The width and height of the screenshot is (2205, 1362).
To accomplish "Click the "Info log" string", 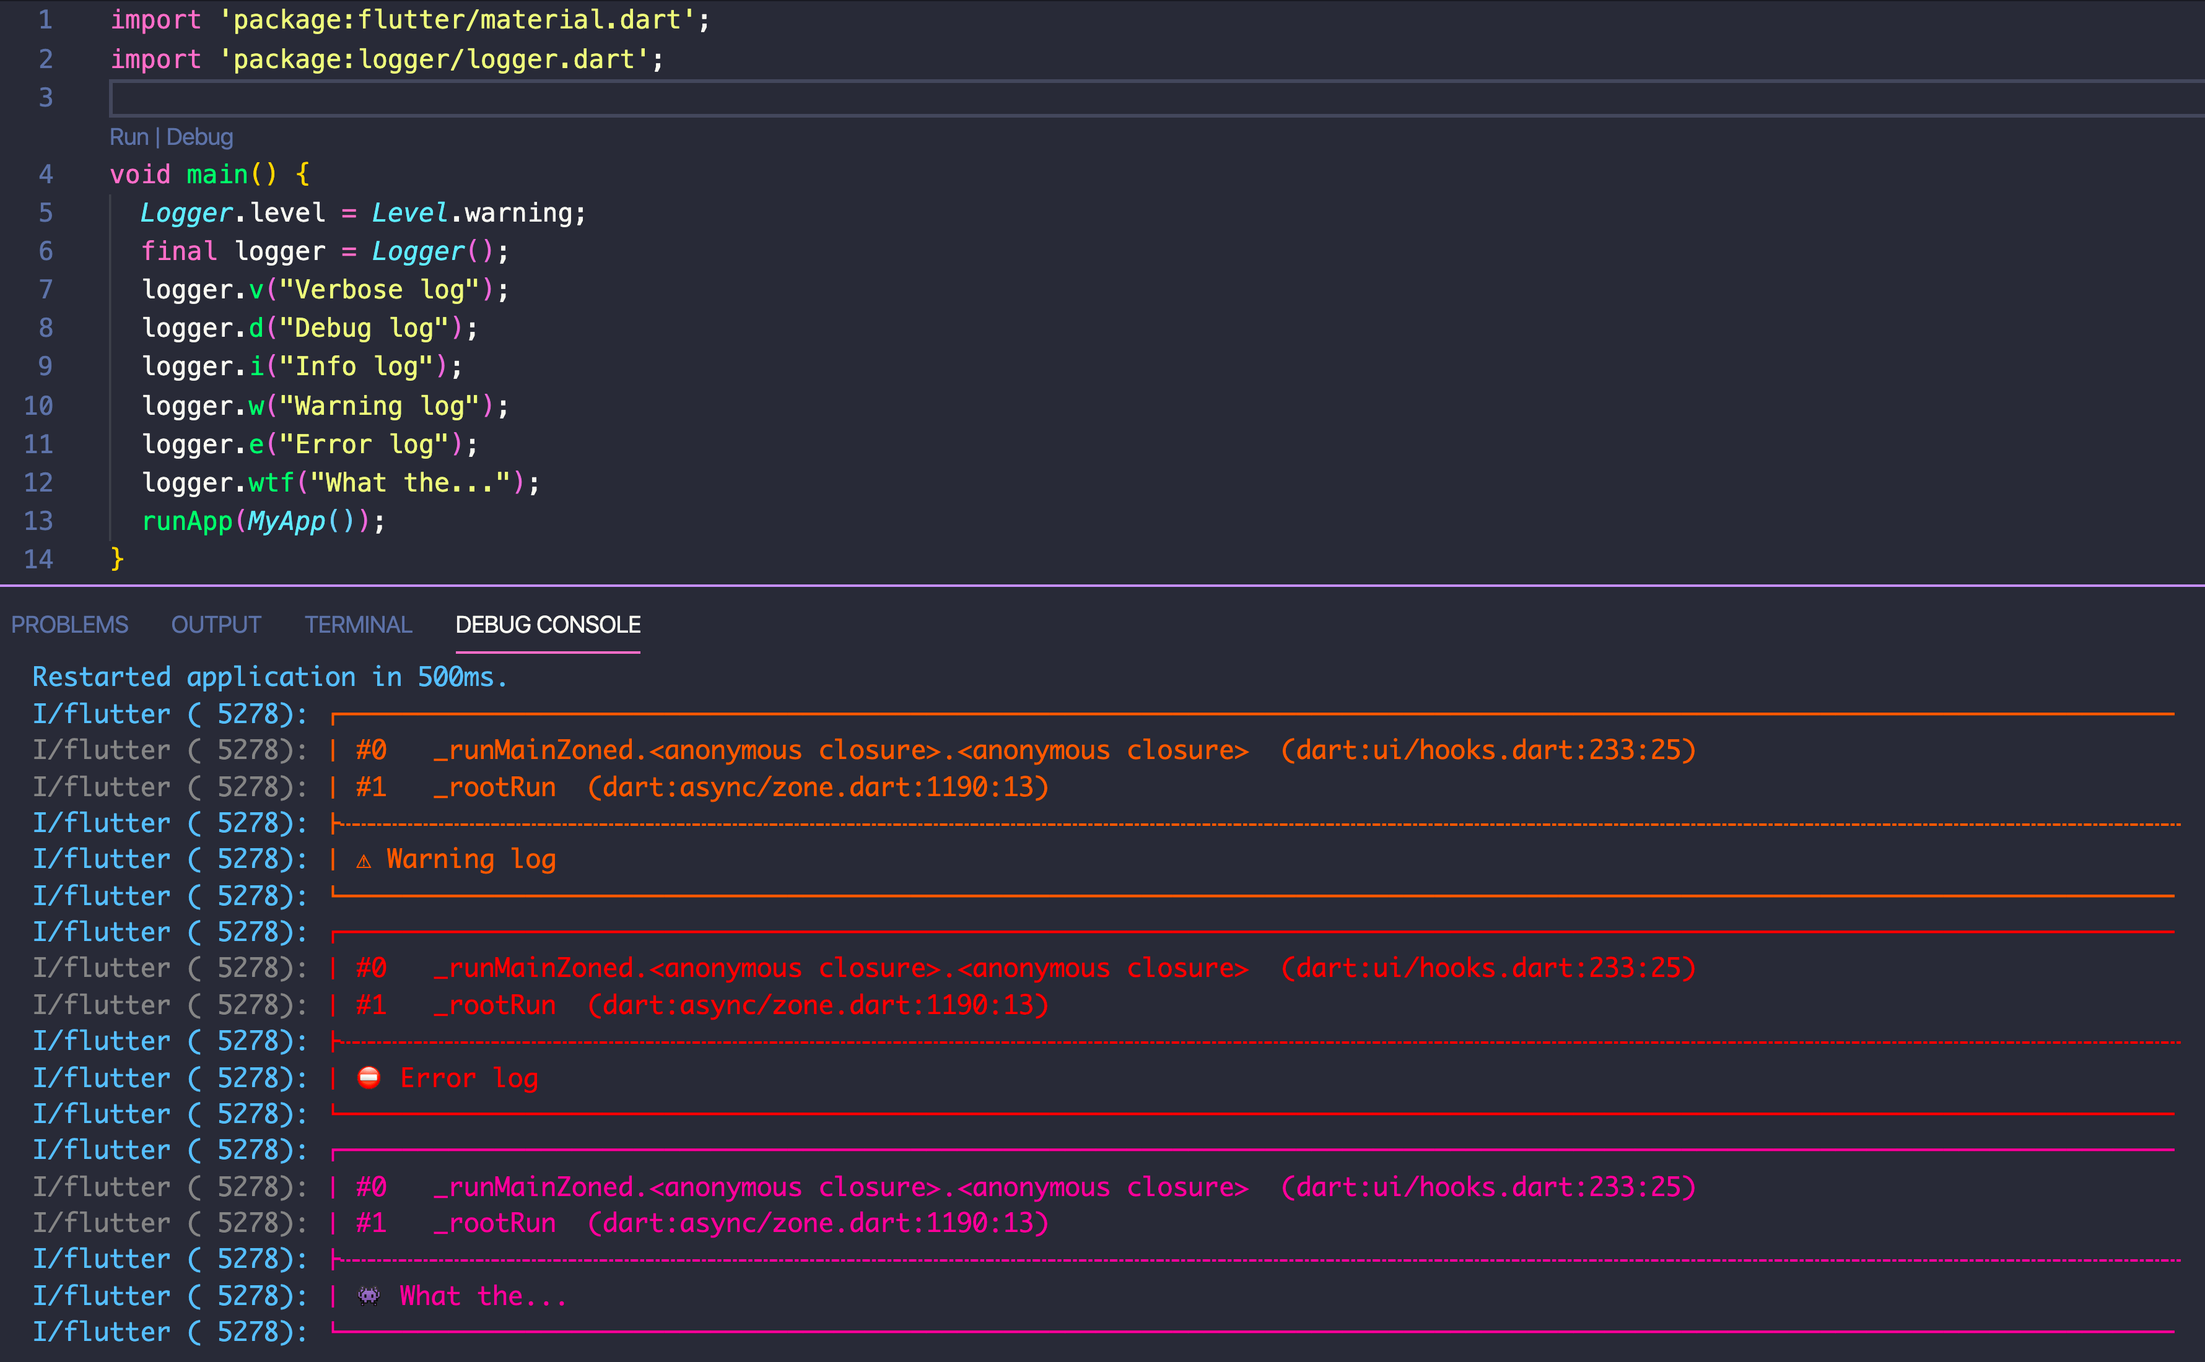I will pos(356,367).
